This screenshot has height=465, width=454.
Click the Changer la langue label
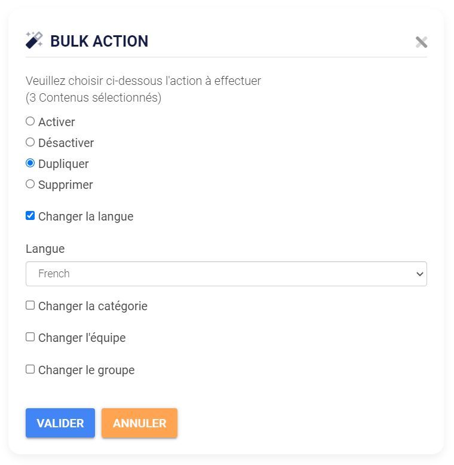pyautogui.click(x=86, y=216)
